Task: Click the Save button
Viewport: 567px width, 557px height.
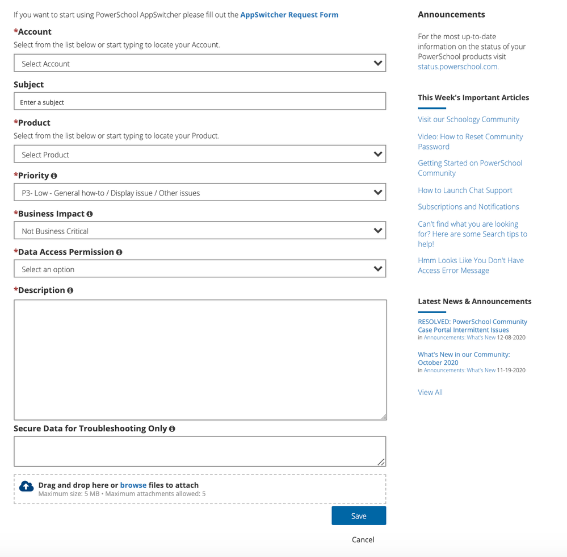Action: click(359, 516)
